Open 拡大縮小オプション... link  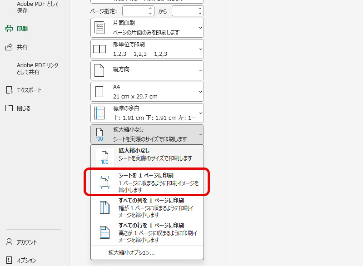pos(131,253)
